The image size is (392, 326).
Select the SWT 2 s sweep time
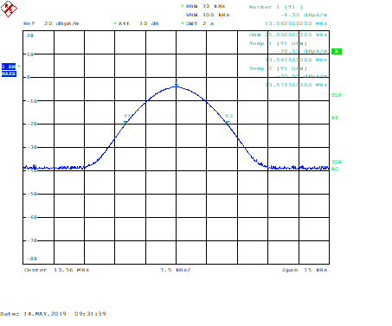[x=200, y=23]
